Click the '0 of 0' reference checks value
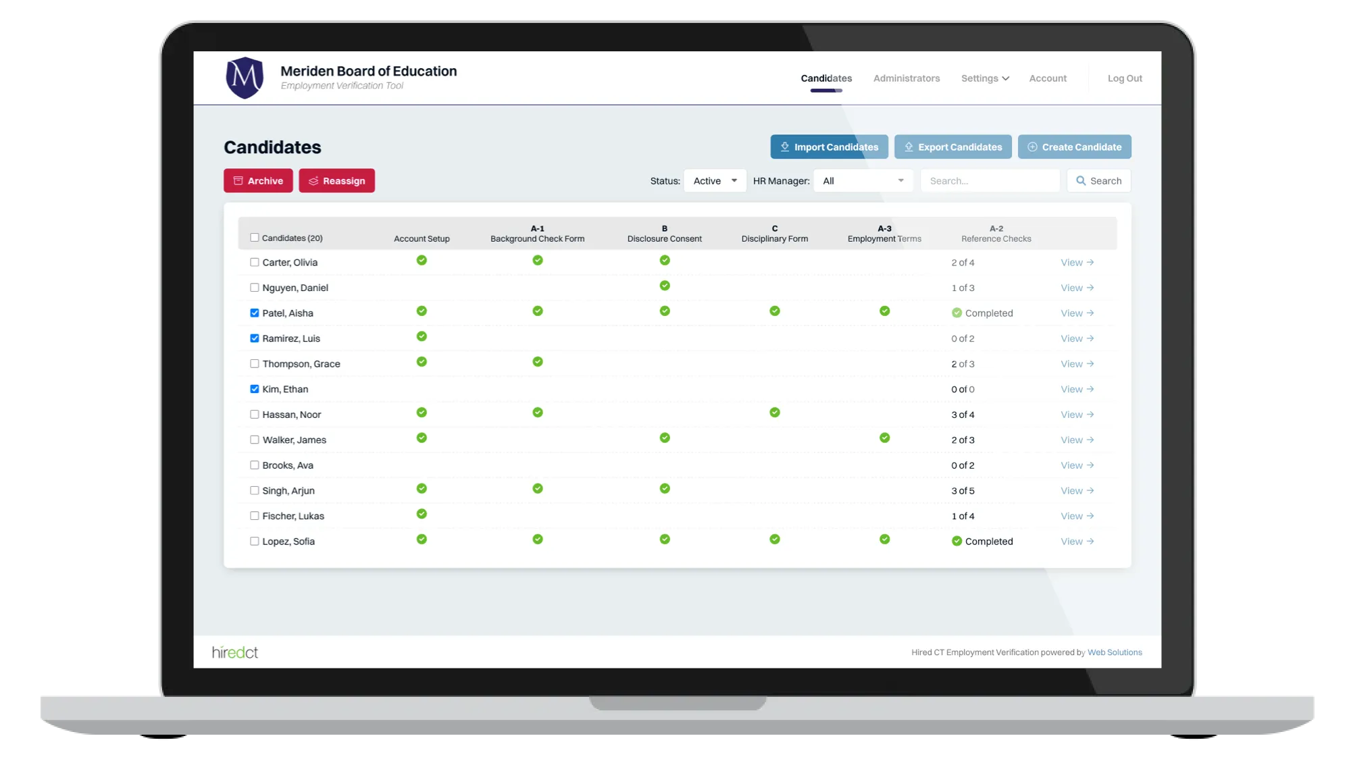Viewport: 1351px width, 759px height. (x=963, y=390)
